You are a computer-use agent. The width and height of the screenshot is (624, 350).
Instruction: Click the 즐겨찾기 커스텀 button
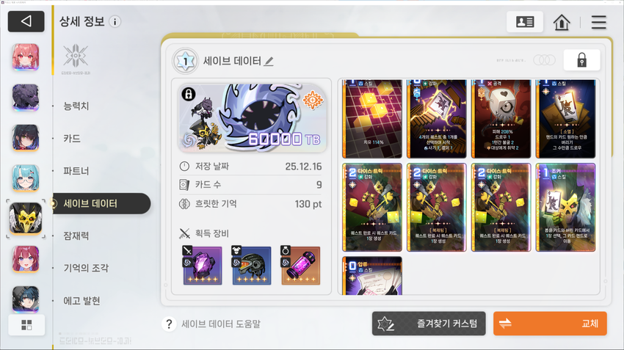(x=429, y=324)
